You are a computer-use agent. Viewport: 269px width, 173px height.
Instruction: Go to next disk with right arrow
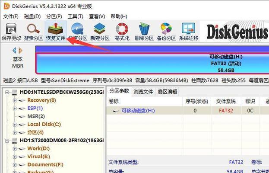(20, 51)
